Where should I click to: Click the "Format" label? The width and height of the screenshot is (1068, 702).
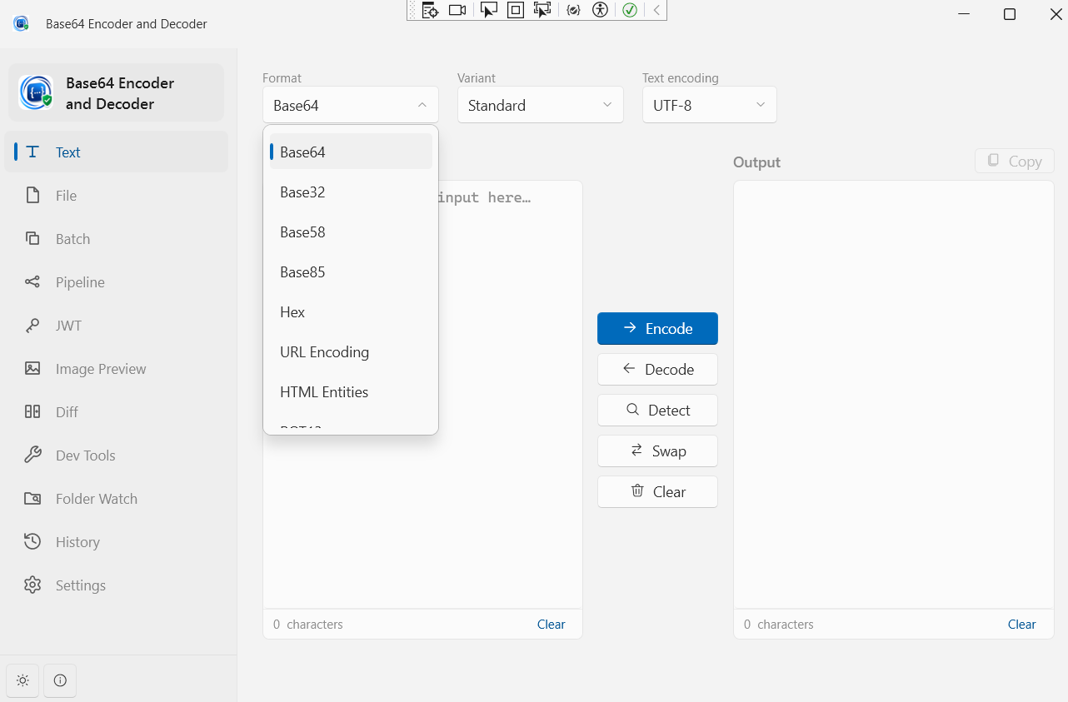click(x=282, y=77)
